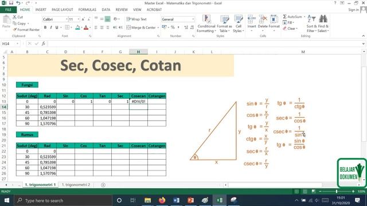This screenshot has height=206, width=367.
Task: Switch to the PAGE LAYOUT tab
Action: [63, 10]
